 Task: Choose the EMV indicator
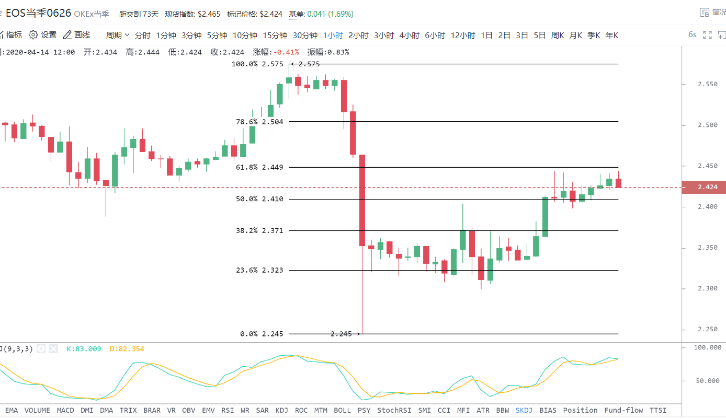coord(208,410)
